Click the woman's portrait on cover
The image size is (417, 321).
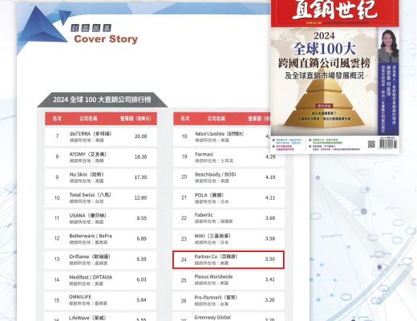pyautogui.click(x=388, y=46)
